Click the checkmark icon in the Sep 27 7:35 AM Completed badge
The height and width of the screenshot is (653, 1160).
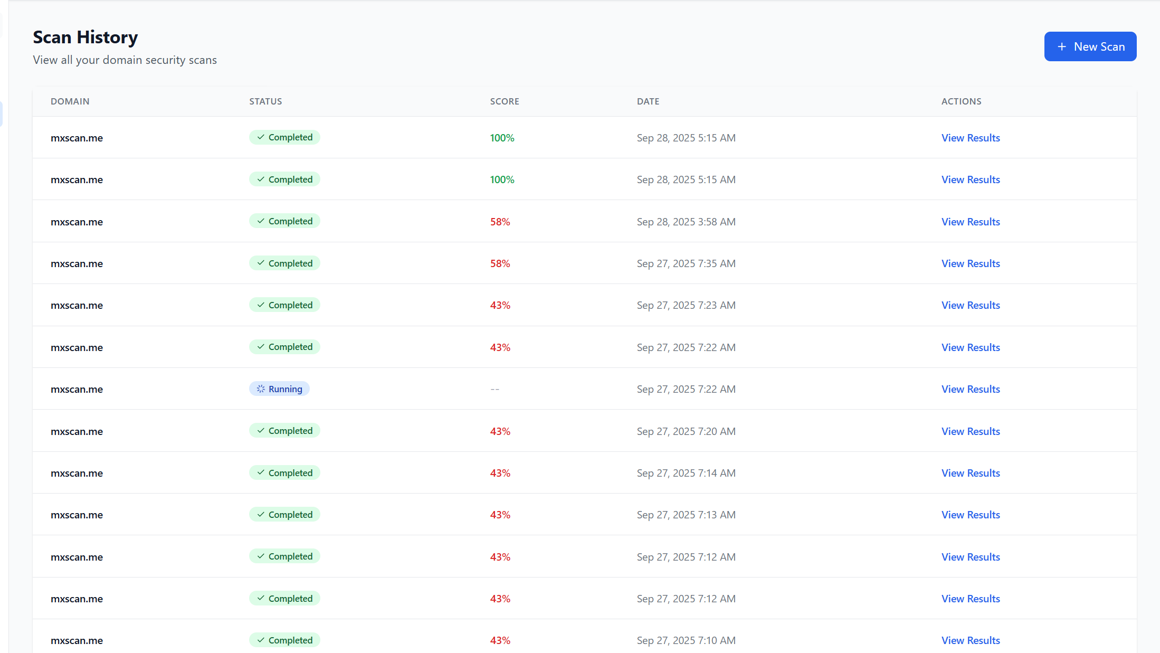click(260, 263)
